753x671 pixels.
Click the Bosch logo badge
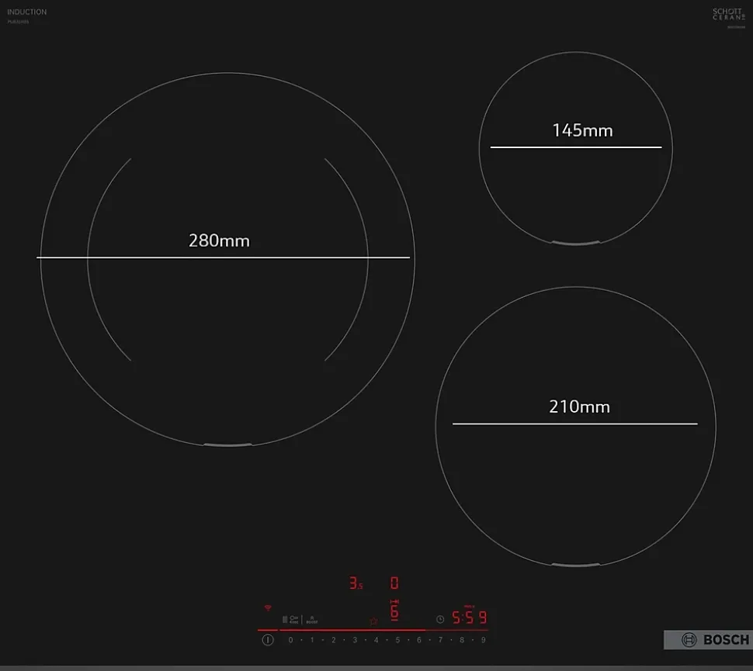[x=707, y=640]
